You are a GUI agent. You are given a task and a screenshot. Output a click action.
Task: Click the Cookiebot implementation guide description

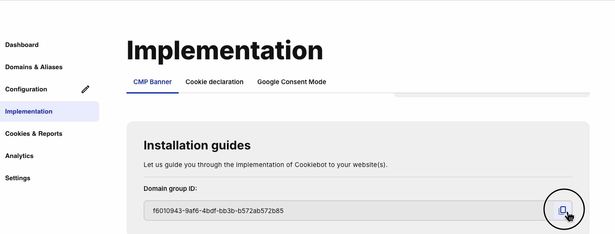tap(265, 165)
